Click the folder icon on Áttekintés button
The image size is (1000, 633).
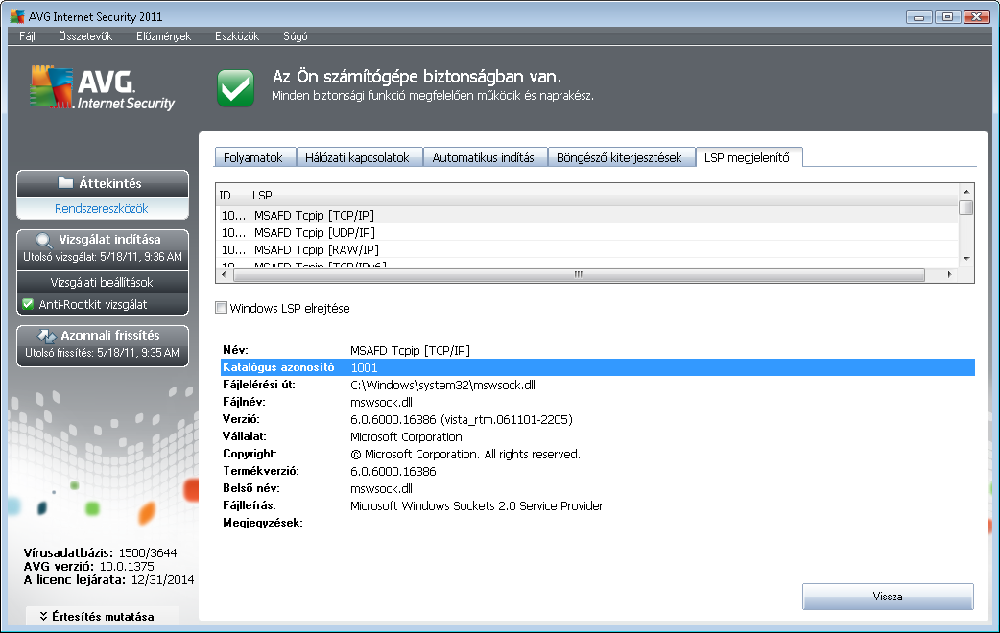65,183
